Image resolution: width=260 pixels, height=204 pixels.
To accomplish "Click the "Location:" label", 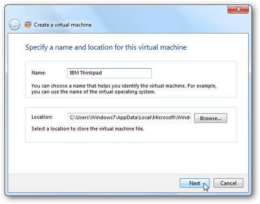I will (42, 117).
